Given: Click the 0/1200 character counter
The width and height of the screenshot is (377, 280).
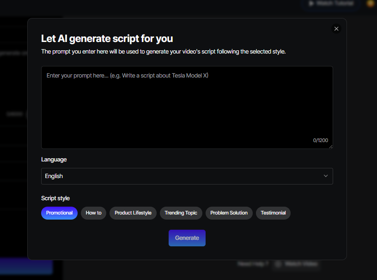Looking at the screenshot, I should 320,140.
